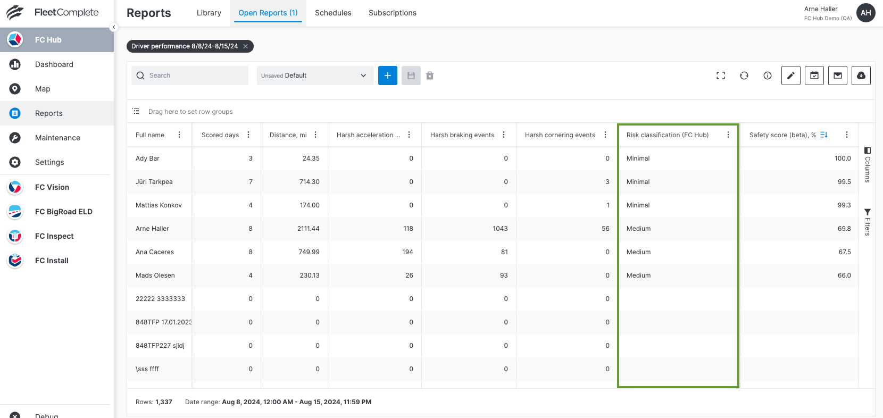883x418 pixels.
Task: Refresh the report data
Action: pyautogui.click(x=744, y=76)
